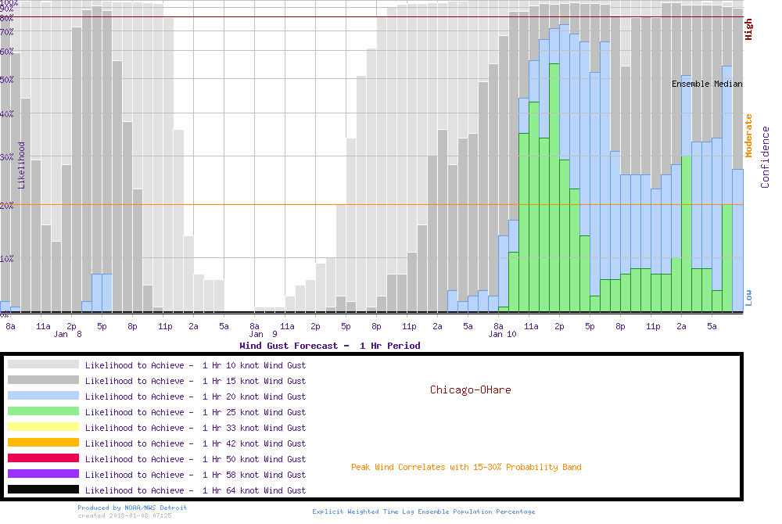Click the Moderate confidence label
Viewport: 782px width, 524px height.
coord(748,136)
